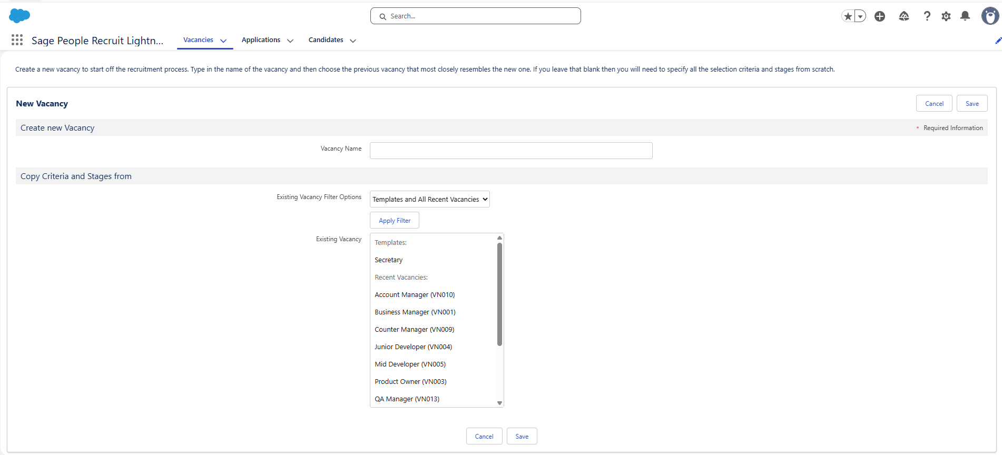Open the Notifications bell
This screenshot has width=1002, height=455.
click(x=965, y=16)
